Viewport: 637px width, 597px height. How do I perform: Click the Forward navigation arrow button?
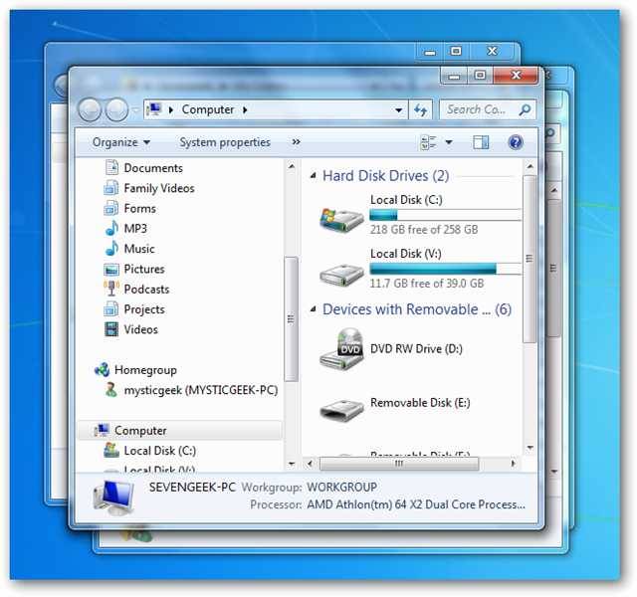[116, 110]
